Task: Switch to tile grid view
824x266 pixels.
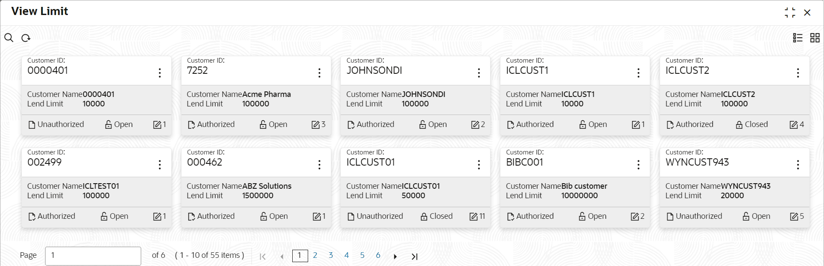Action: point(815,38)
